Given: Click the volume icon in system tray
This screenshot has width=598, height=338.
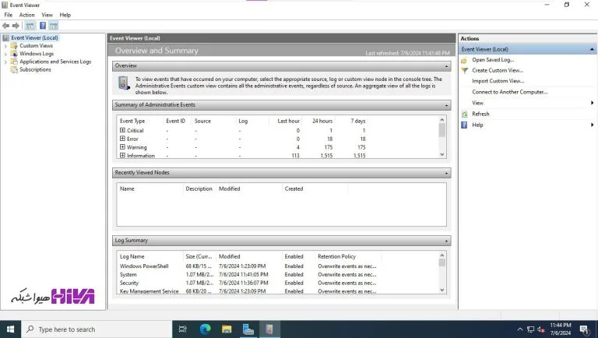Looking at the screenshot, I should click(x=540, y=329).
